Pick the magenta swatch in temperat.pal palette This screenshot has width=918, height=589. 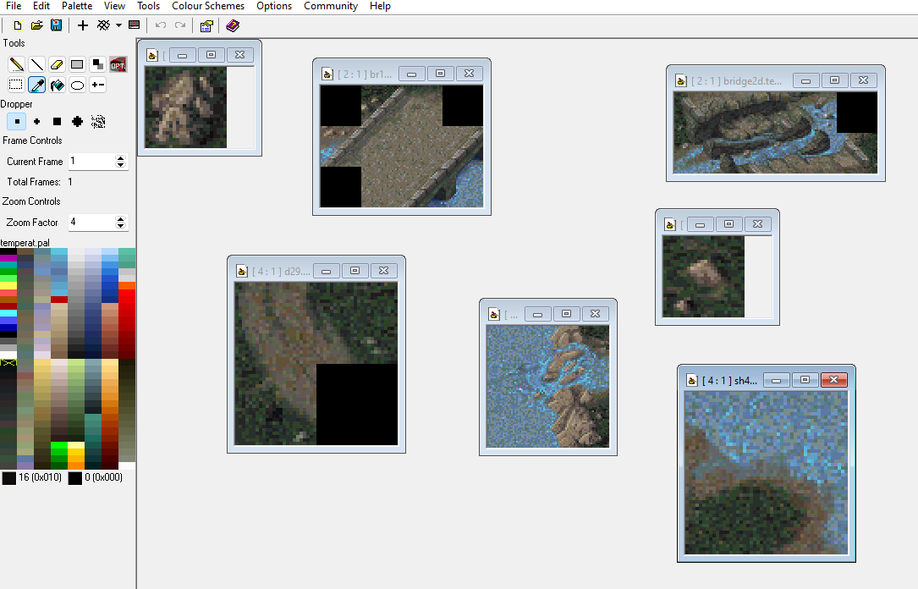pyautogui.click(x=8, y=258)
